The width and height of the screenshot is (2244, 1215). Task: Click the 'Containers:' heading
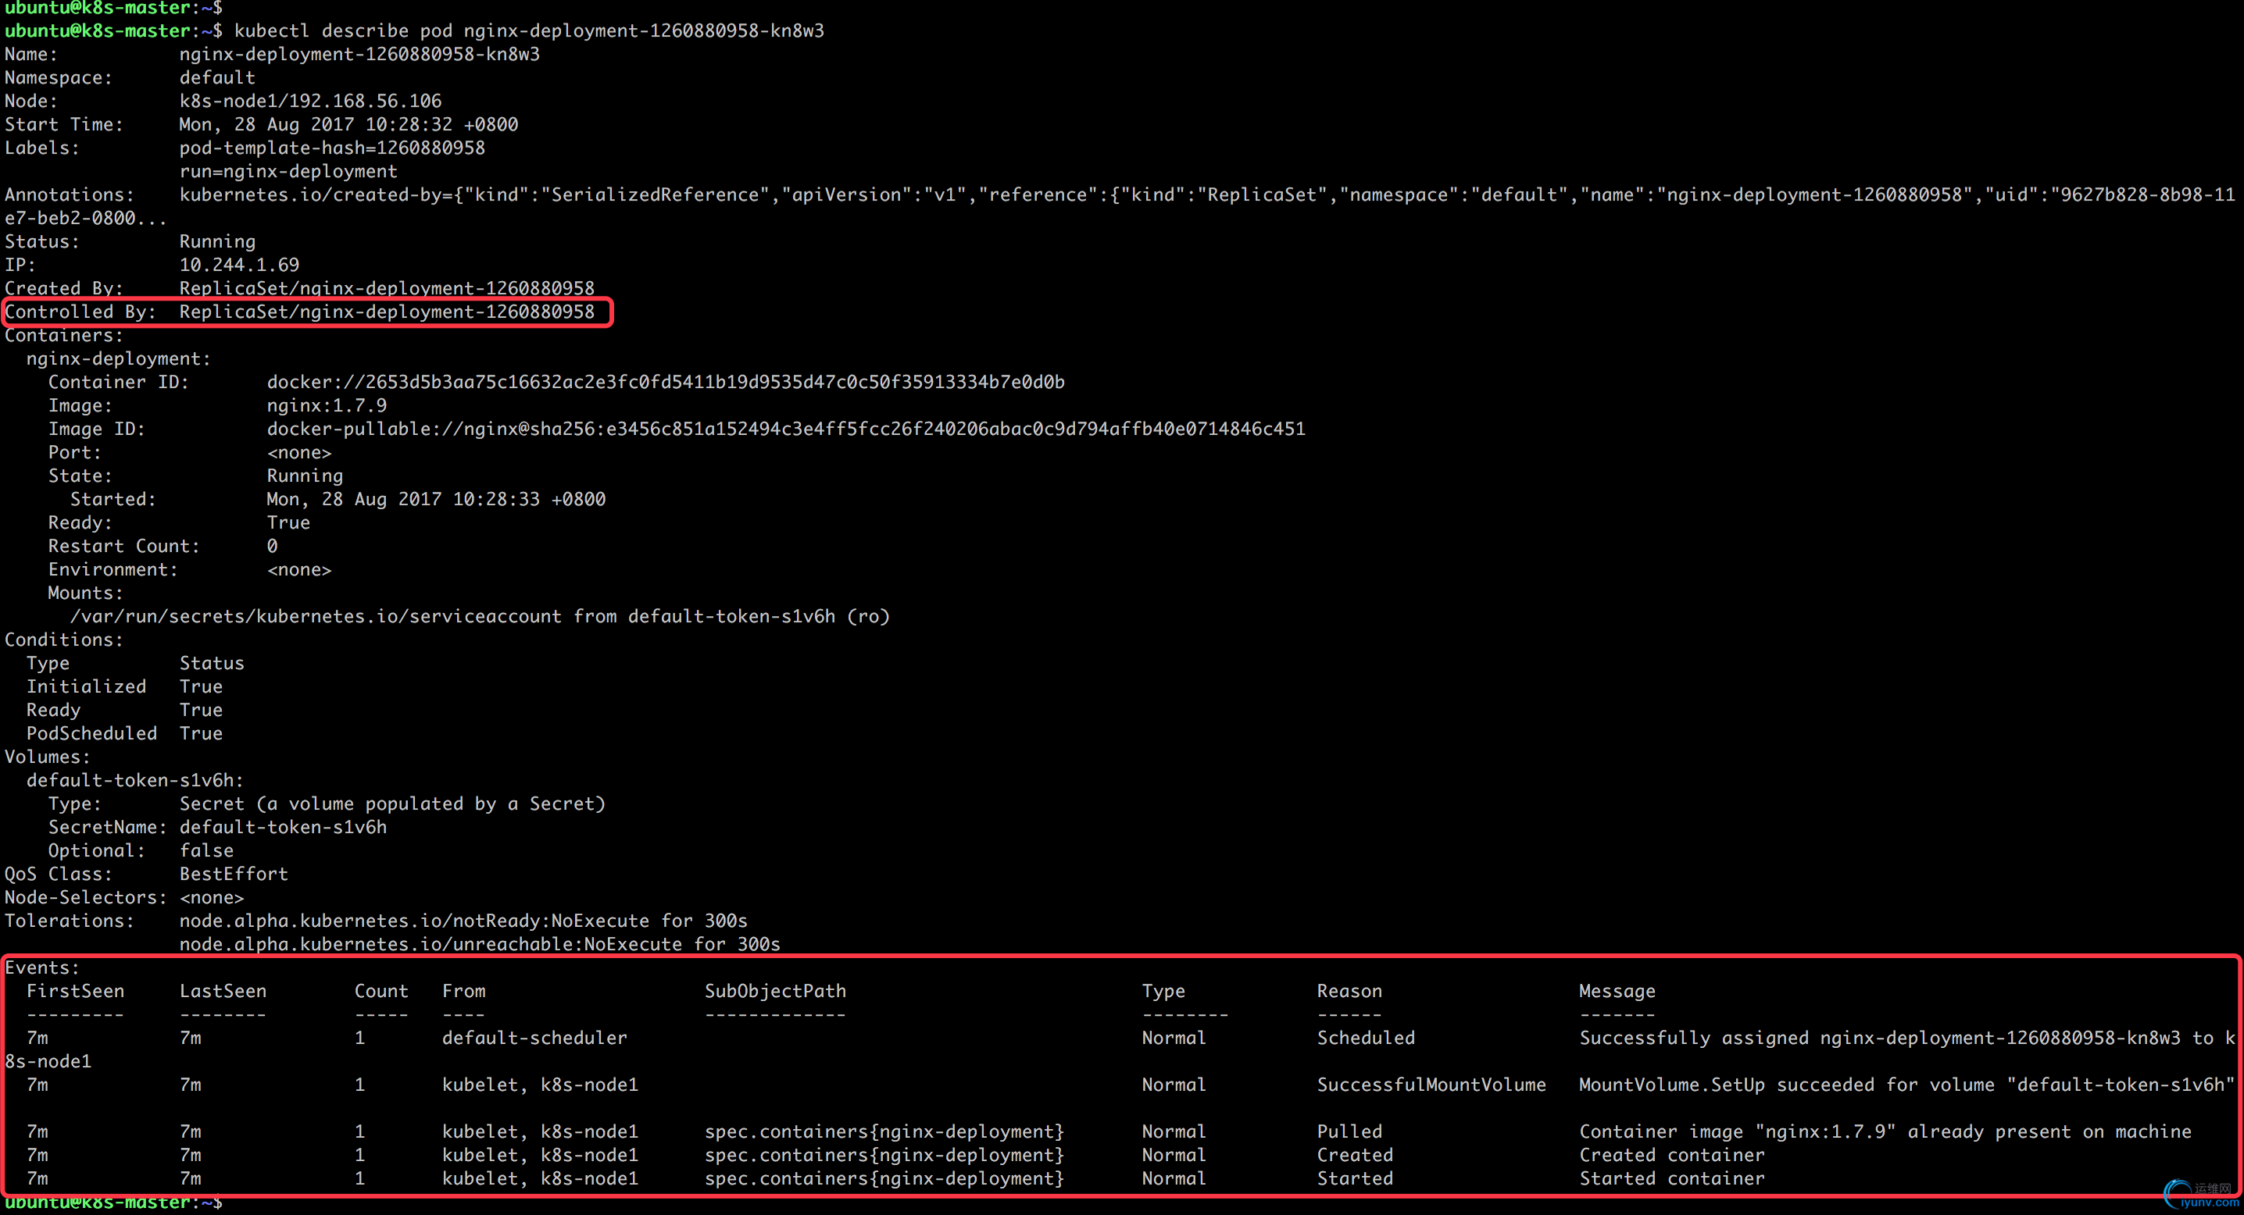click(63, 335)
